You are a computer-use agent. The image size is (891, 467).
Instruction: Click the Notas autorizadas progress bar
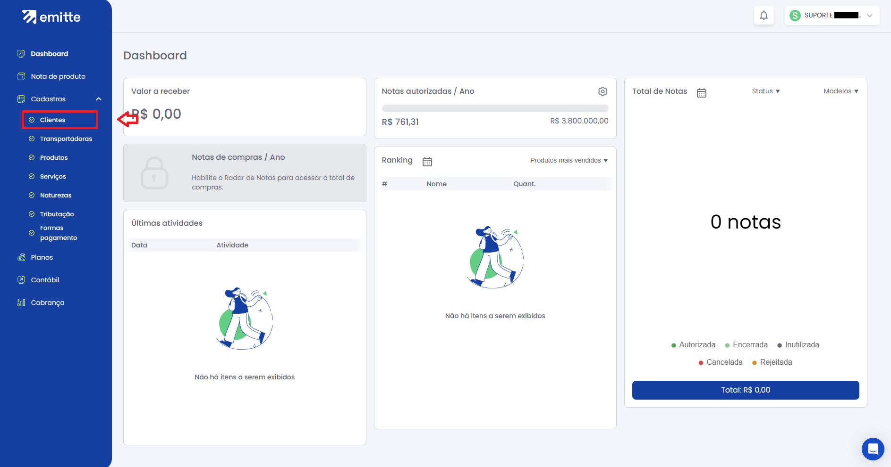pyautogui.click(x=495, y=108)
